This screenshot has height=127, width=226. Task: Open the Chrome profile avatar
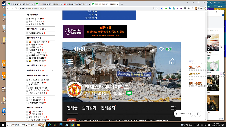pos(196,8)
